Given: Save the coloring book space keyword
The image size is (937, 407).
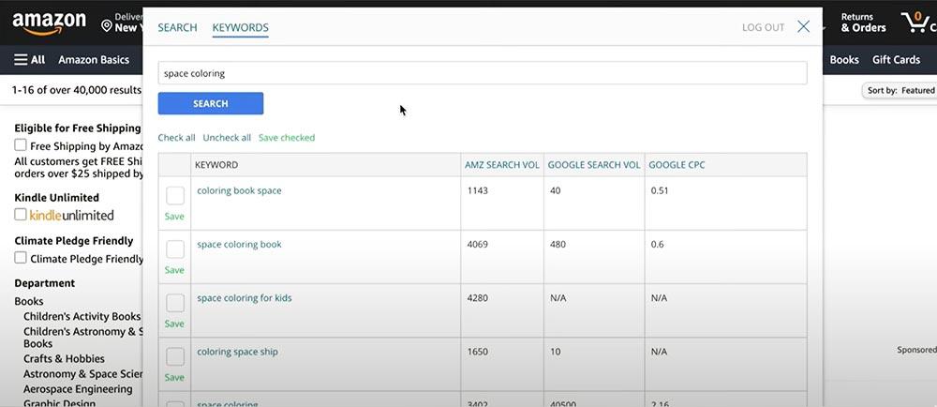Looking at the screenshot, I should point(174,217).
